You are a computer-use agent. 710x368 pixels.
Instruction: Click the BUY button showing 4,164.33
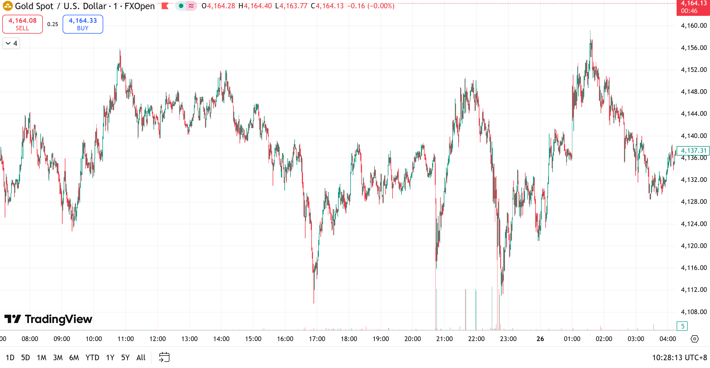(82, 24)
